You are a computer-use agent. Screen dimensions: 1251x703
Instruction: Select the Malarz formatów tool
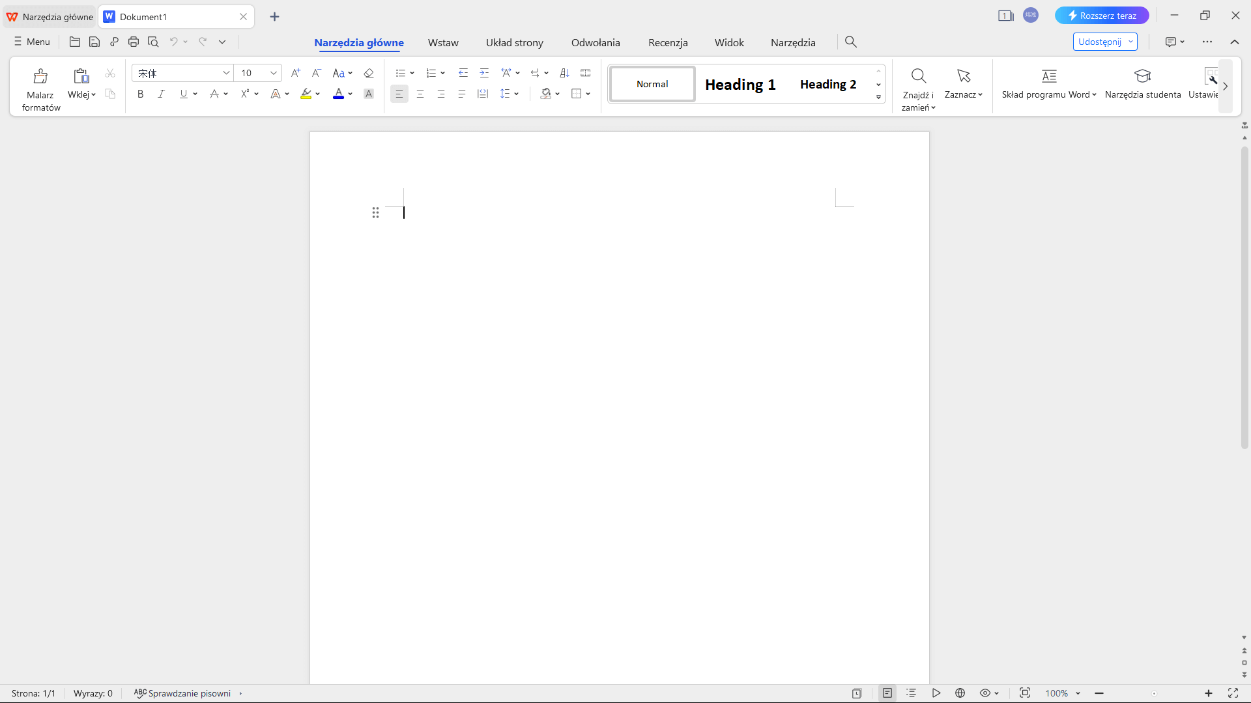pyautogui.click(x=40, y=86)
